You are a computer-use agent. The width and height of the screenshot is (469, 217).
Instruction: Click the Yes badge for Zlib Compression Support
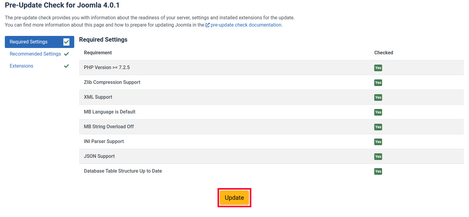pos(378,83)
